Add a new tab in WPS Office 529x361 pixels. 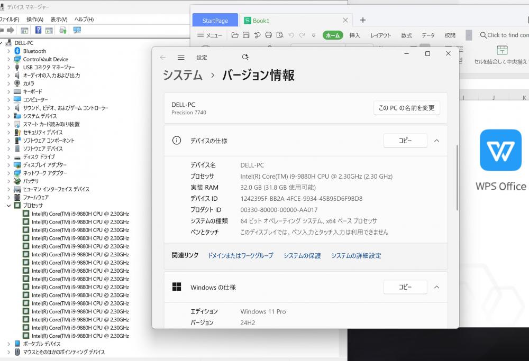(363, 20)
